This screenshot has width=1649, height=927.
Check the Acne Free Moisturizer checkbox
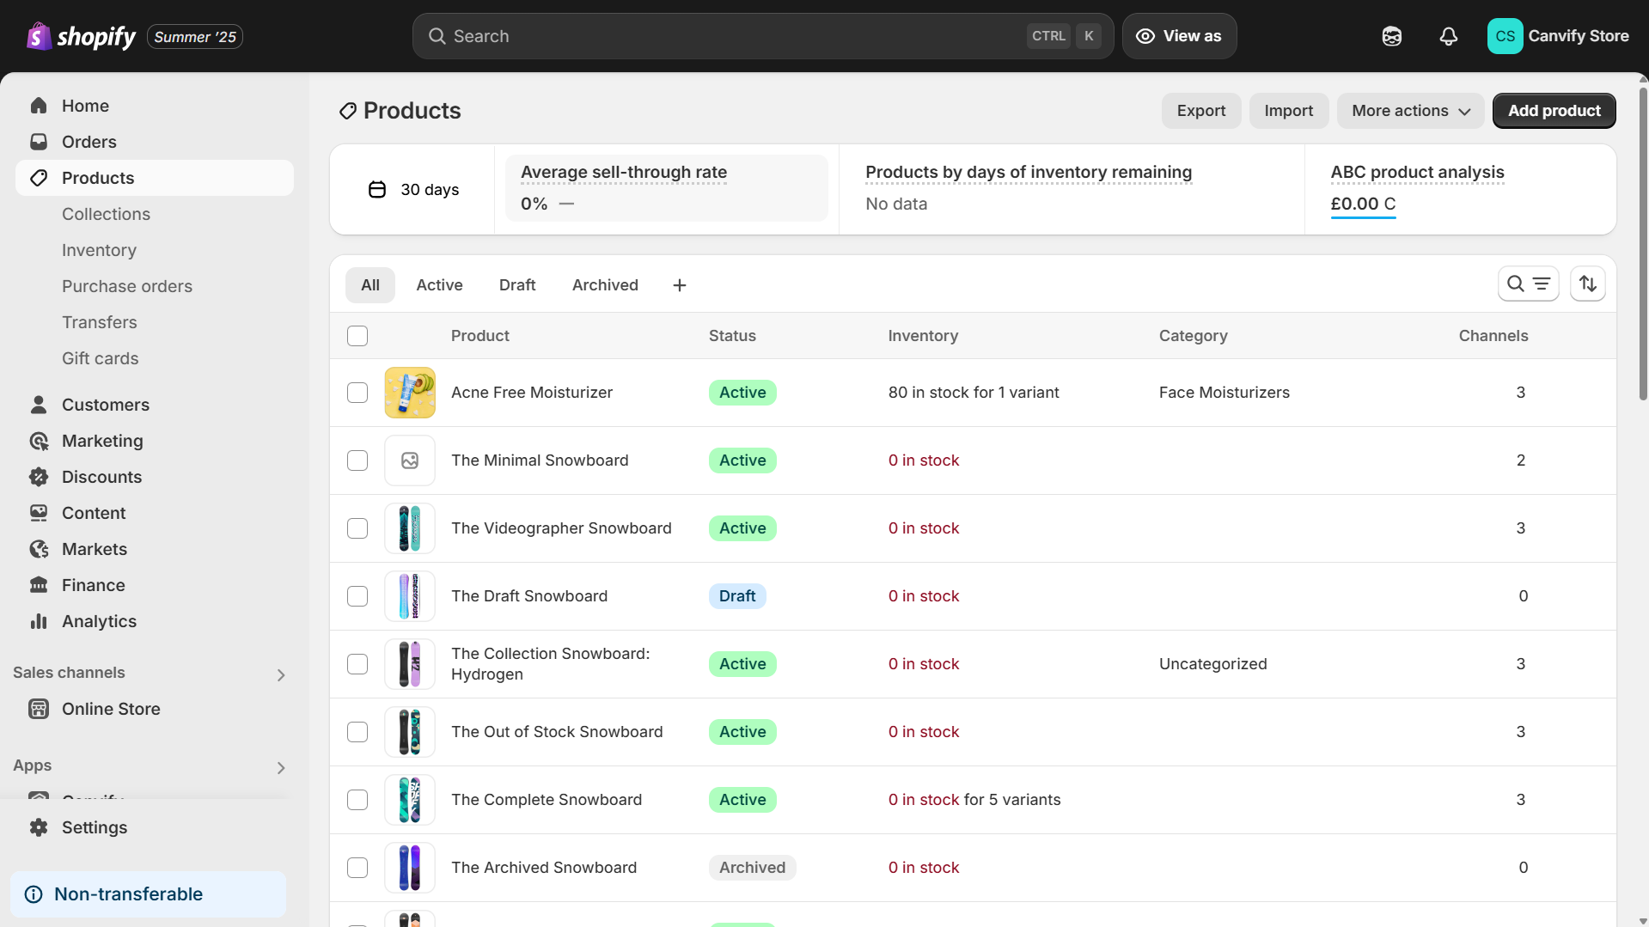tap(357, 393)
